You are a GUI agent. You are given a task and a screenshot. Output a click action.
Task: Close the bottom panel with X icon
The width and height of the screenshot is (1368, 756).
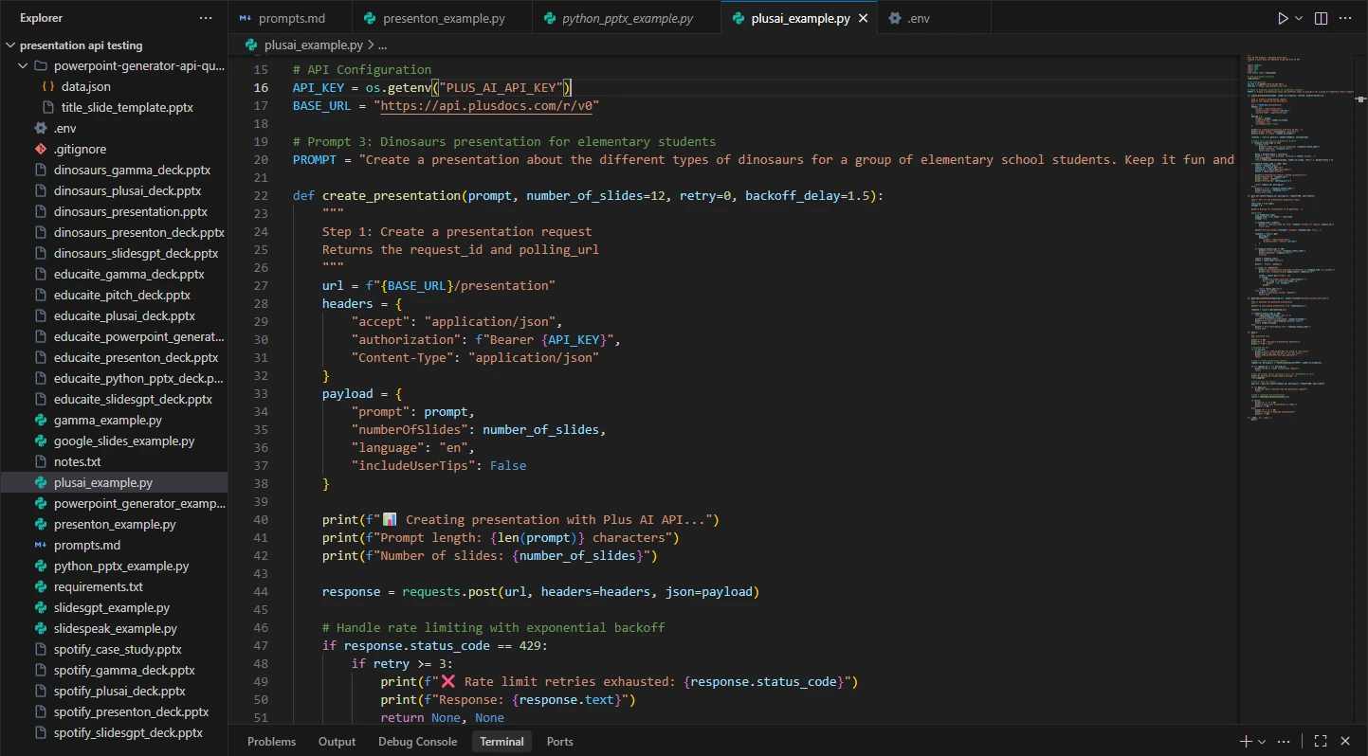pyautogui.click(x=1347, y=742)
